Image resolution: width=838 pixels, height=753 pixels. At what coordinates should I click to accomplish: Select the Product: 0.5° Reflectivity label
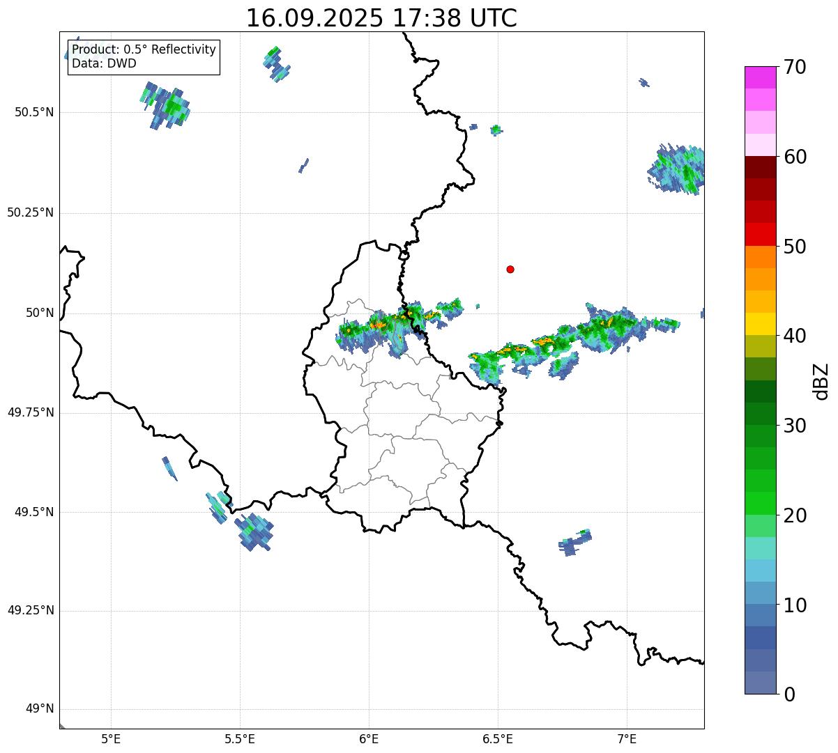coord(144,50)
